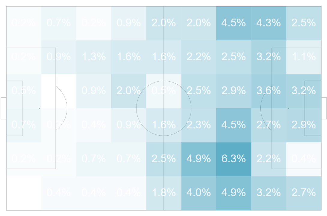This screenshot has height=216, width=327.
Task: Select the 1.8% cell on halfway line
Action: [x=164, y=193]
